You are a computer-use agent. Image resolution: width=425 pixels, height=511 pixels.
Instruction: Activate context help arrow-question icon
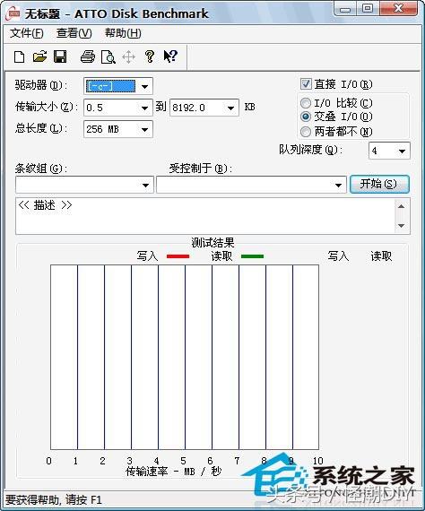[170, 56]
